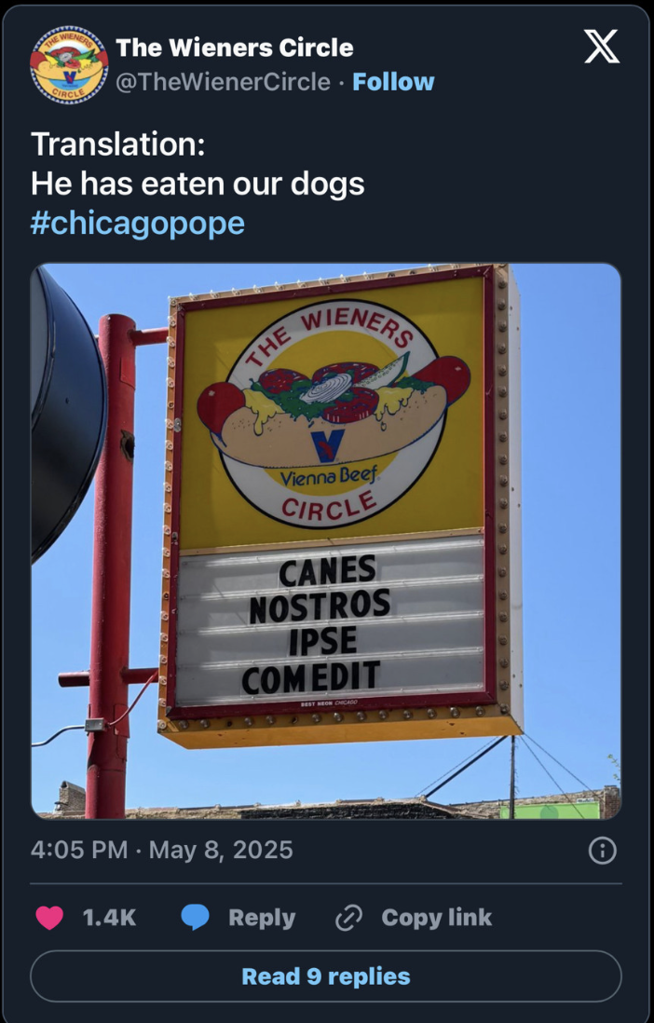Click the X logo icon

click(x=601, y=48)
